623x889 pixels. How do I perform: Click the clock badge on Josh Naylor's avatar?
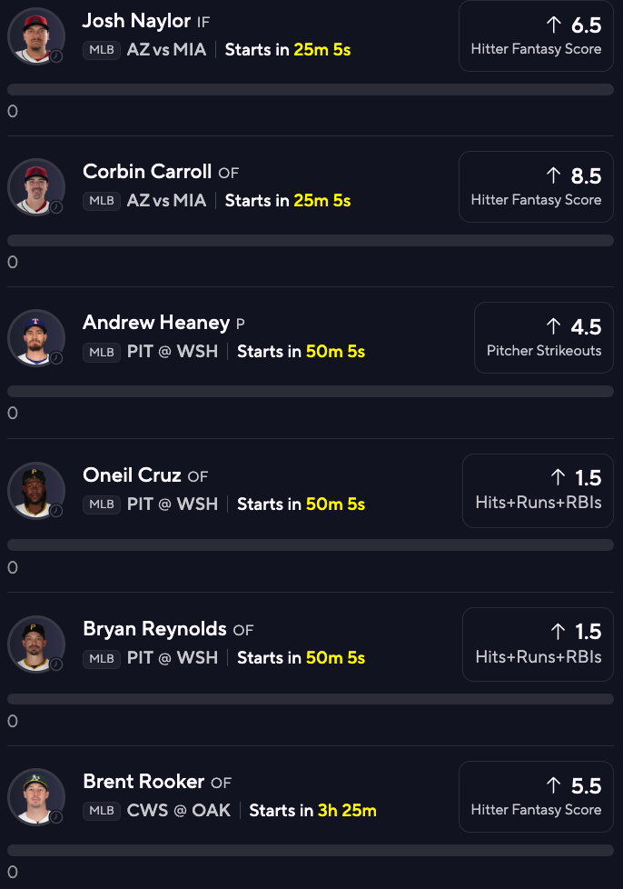pos(56,55)
